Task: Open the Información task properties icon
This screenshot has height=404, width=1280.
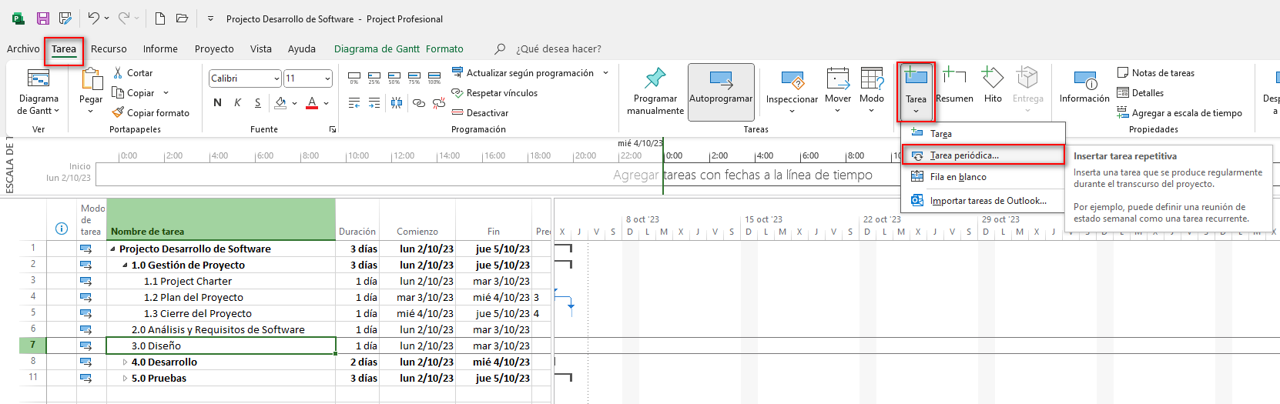Action: click(x=1084, y=80)
